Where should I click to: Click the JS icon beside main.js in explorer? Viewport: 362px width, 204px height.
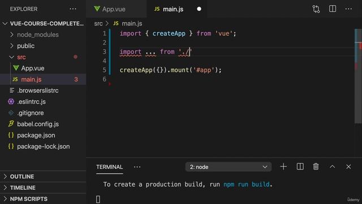point(15,79)
